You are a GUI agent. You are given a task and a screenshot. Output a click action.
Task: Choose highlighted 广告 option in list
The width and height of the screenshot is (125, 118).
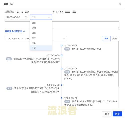click(41, 48)
